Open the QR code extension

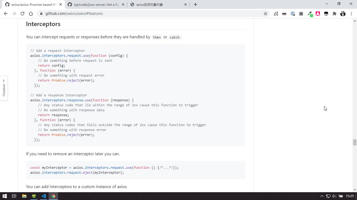click(x=301, y=14)
